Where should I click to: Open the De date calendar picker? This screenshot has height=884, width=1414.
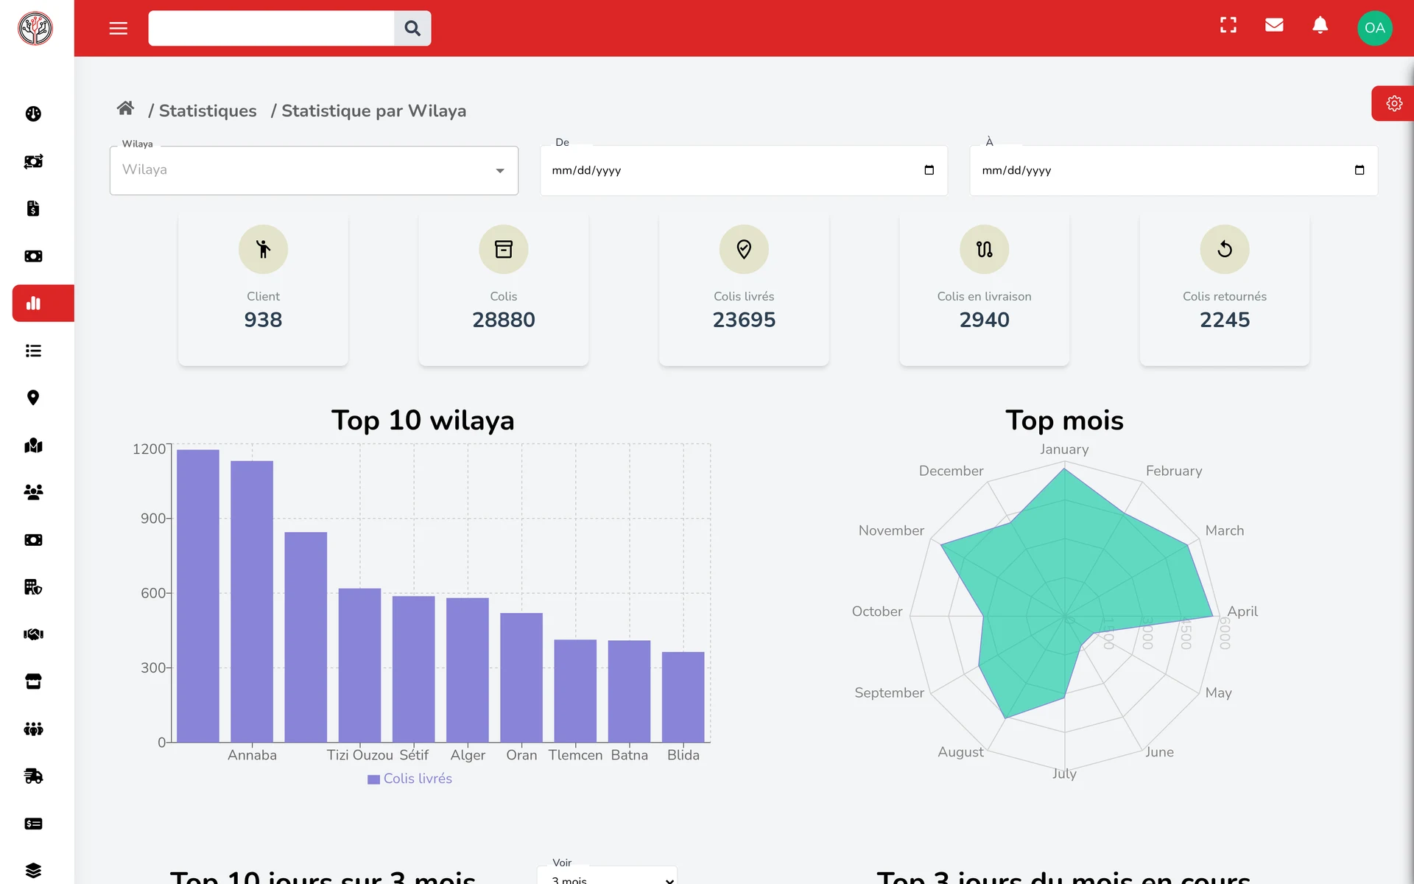click(929, 170)
